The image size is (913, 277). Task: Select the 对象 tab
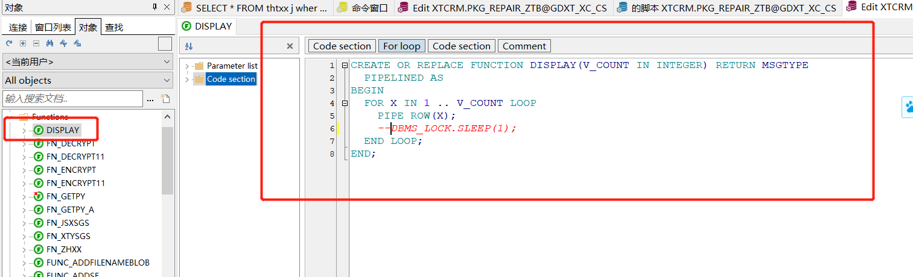[x=88, y=27]
